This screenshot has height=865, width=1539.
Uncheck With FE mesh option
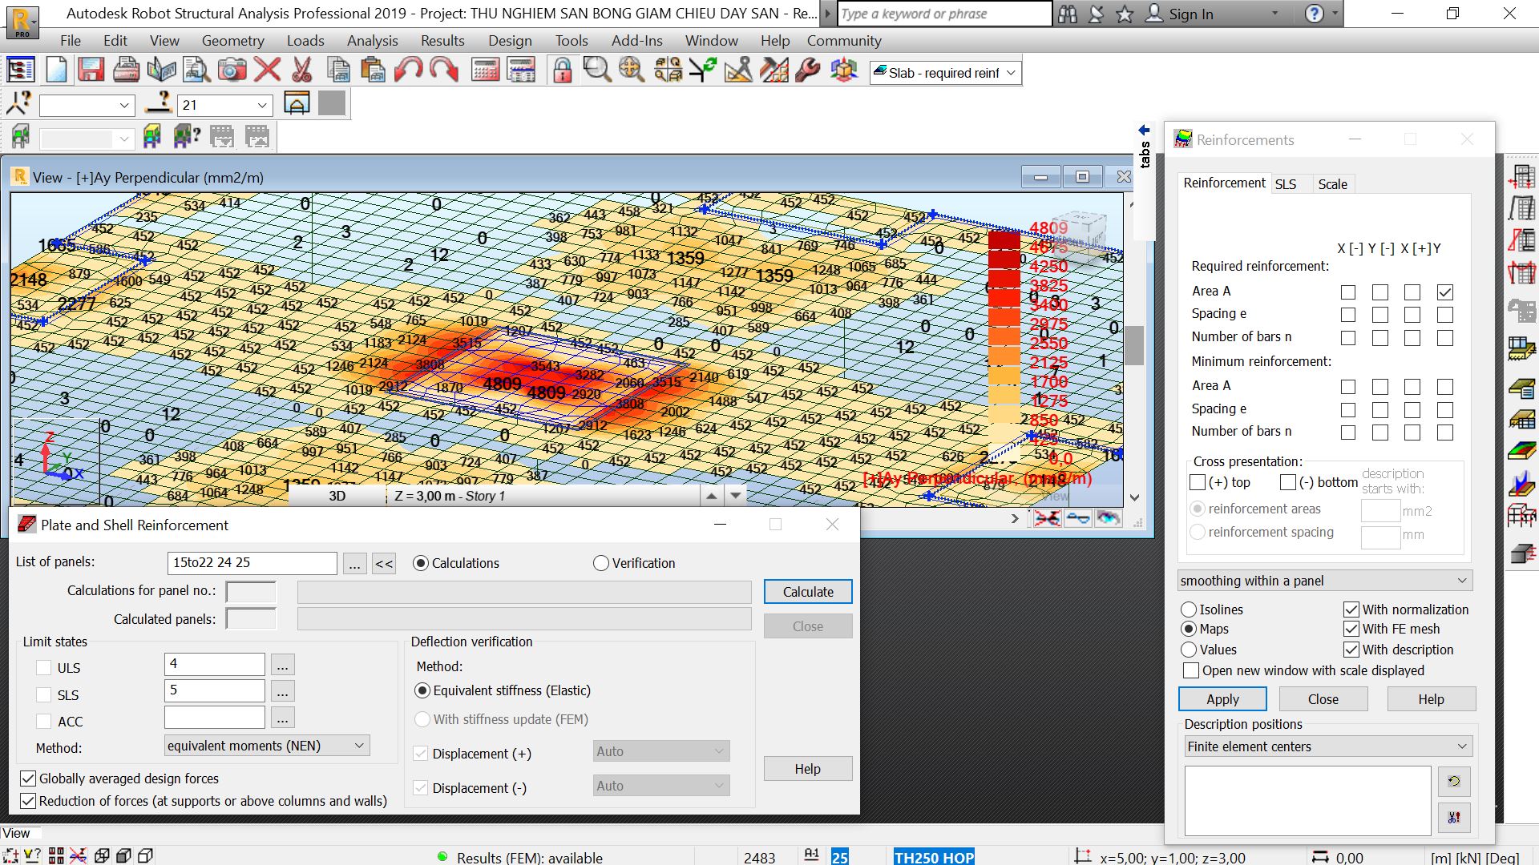pyautogui.click(x=1351, y=629)
